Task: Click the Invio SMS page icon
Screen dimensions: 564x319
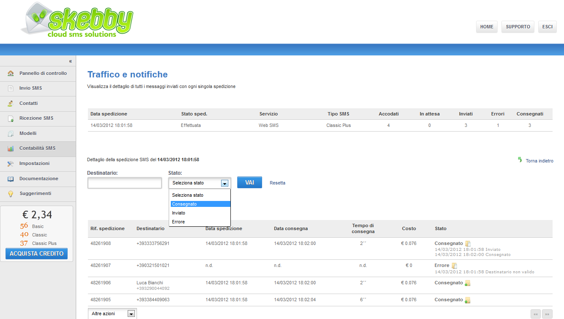Action: coord(11,88)
